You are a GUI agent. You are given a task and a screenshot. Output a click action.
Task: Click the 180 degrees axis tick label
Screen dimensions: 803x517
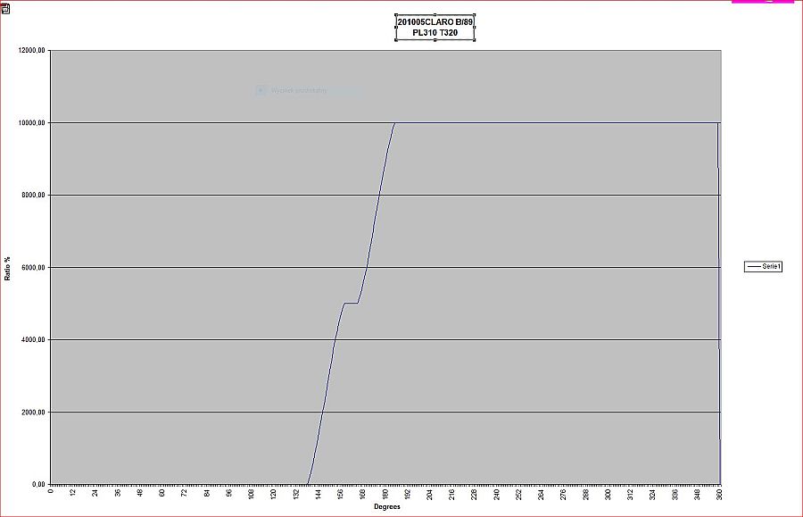pos(385,495)
